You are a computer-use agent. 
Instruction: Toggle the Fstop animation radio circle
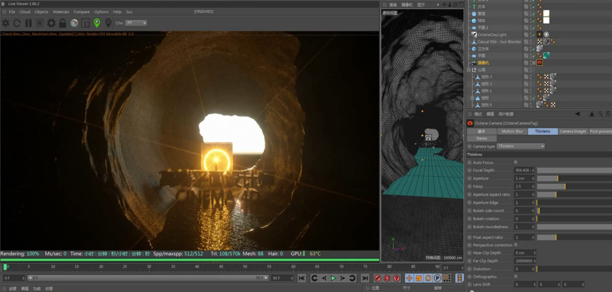469,186
